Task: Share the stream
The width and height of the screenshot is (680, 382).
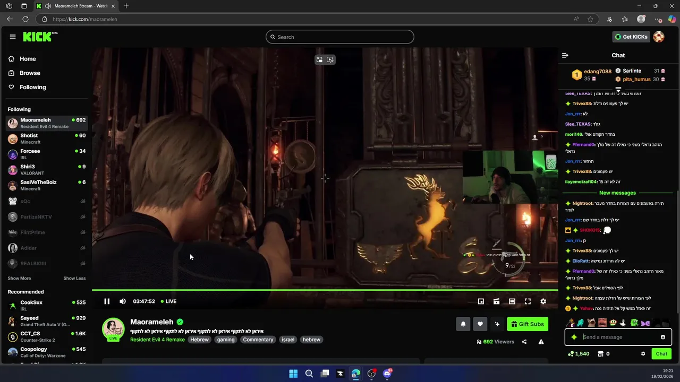Action: click(x=524, y=342)
